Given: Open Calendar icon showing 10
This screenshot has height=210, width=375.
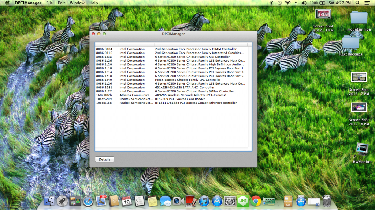Looking at the screenshot, I should click(127, 201).
